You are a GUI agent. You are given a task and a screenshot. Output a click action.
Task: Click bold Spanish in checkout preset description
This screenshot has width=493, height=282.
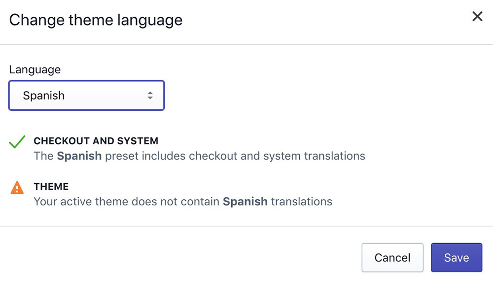pyautogui.click(x=79, y=156)
